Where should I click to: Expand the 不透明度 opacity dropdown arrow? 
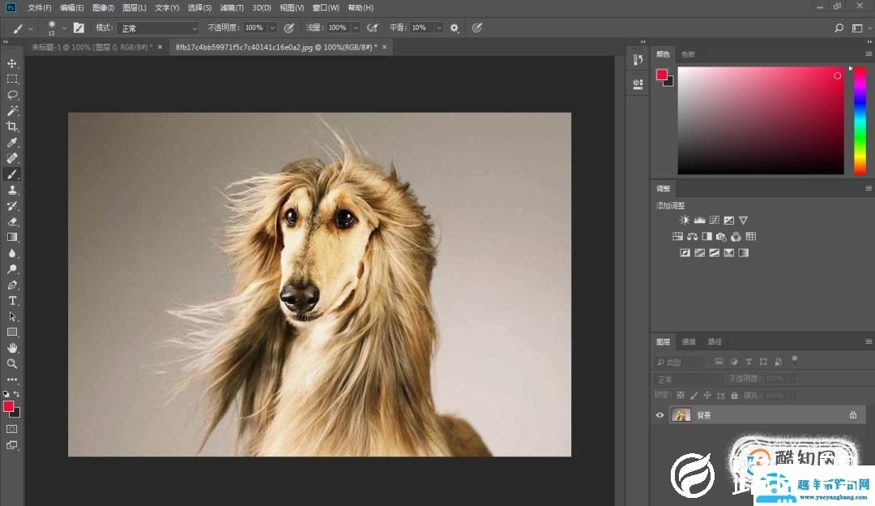(272, 28)
